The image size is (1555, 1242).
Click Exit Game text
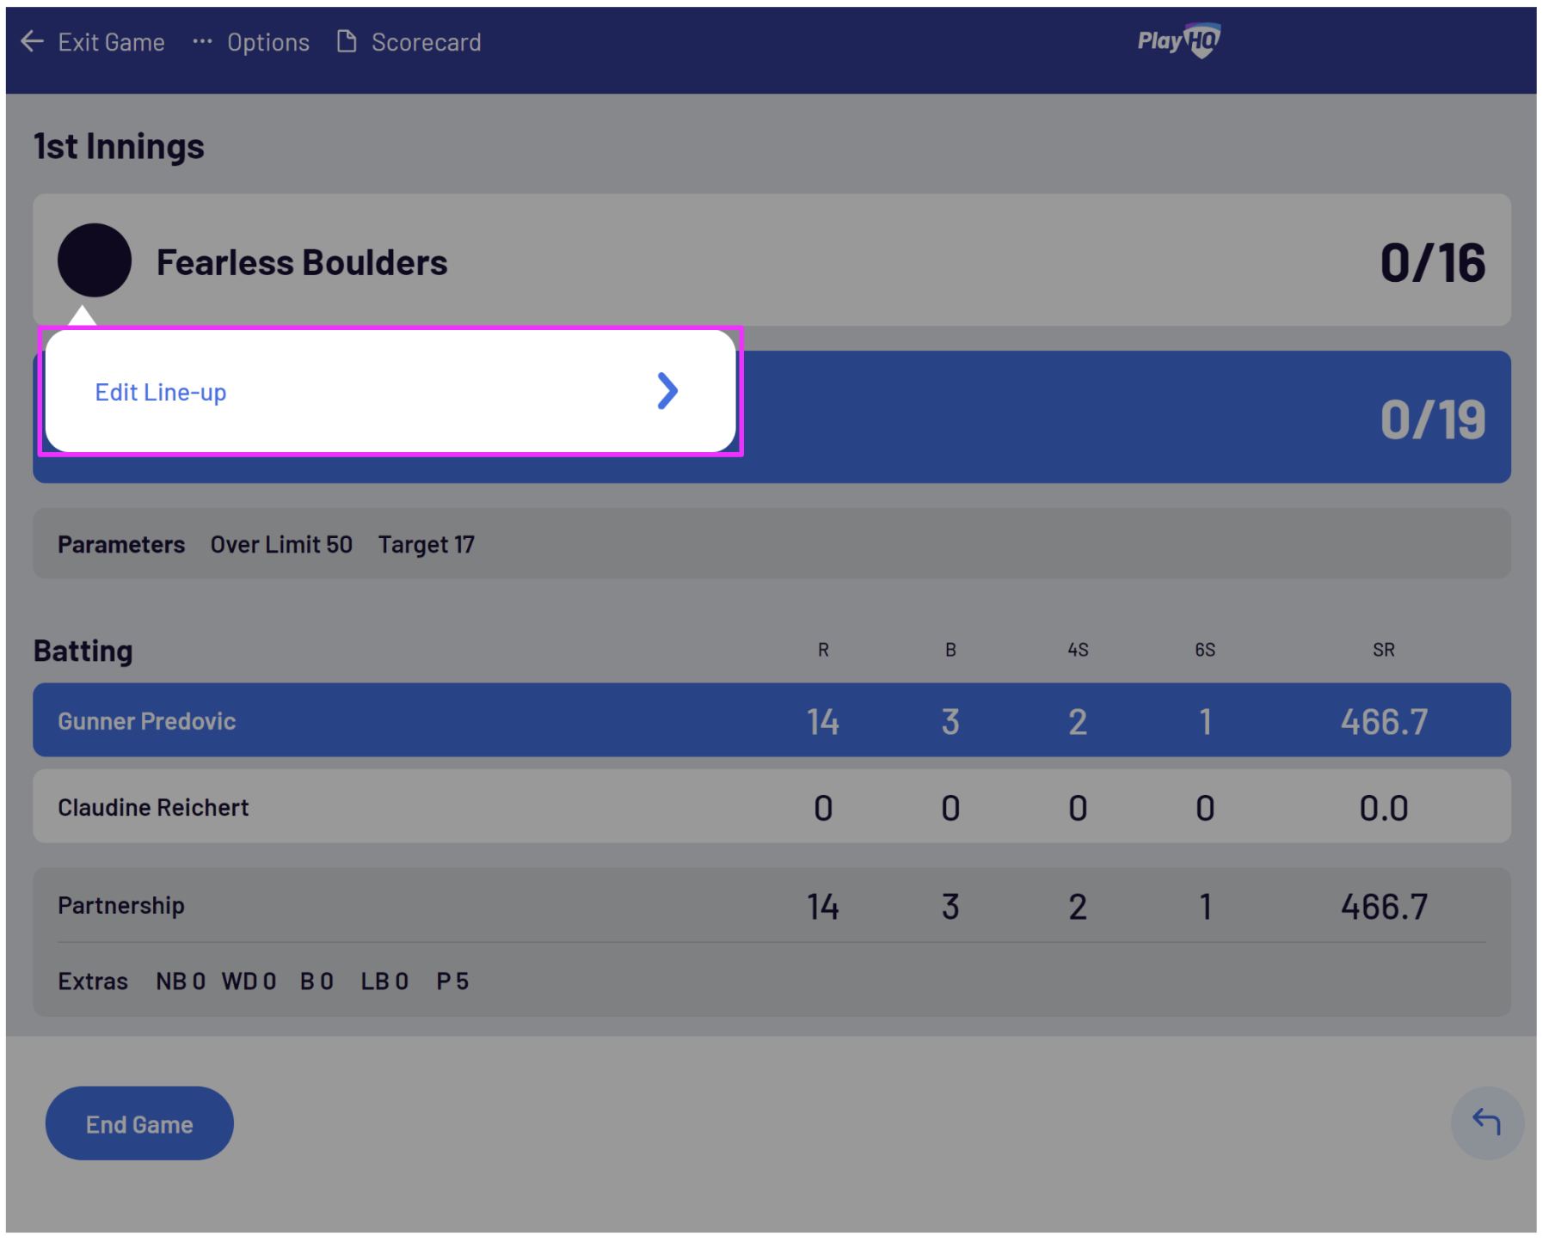click(x=111, y=42)
